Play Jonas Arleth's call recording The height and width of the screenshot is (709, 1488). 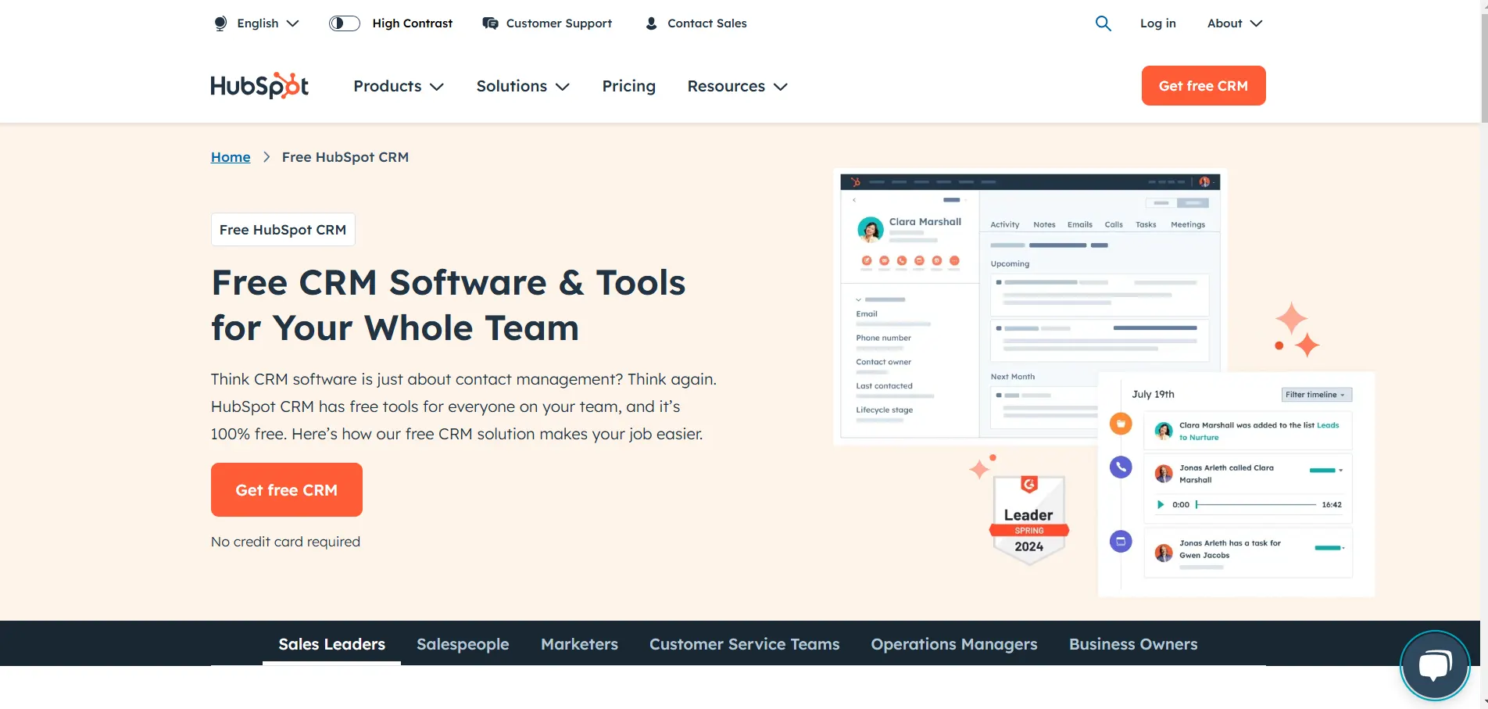1161,504
